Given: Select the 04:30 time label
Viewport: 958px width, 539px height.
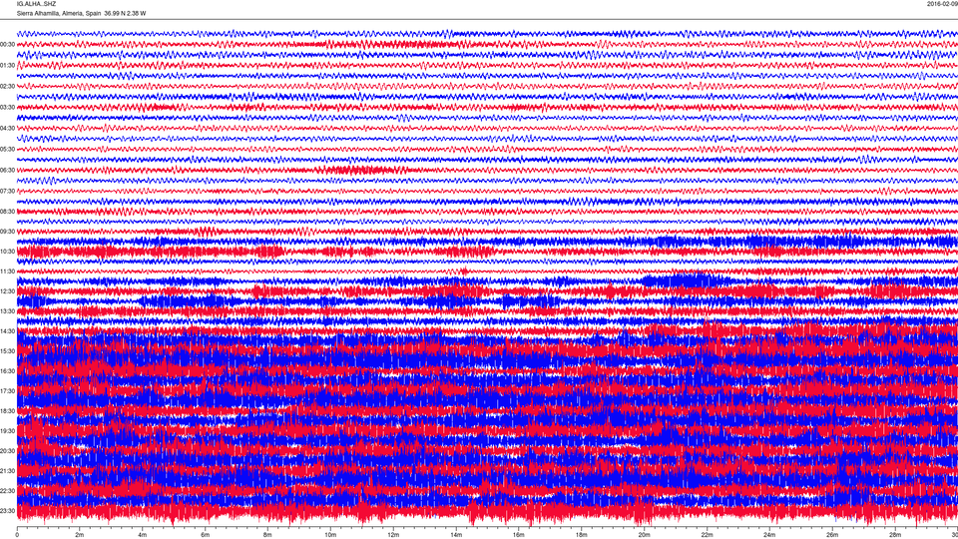Looking at the screenshot, I should click(x=7, y=129).
